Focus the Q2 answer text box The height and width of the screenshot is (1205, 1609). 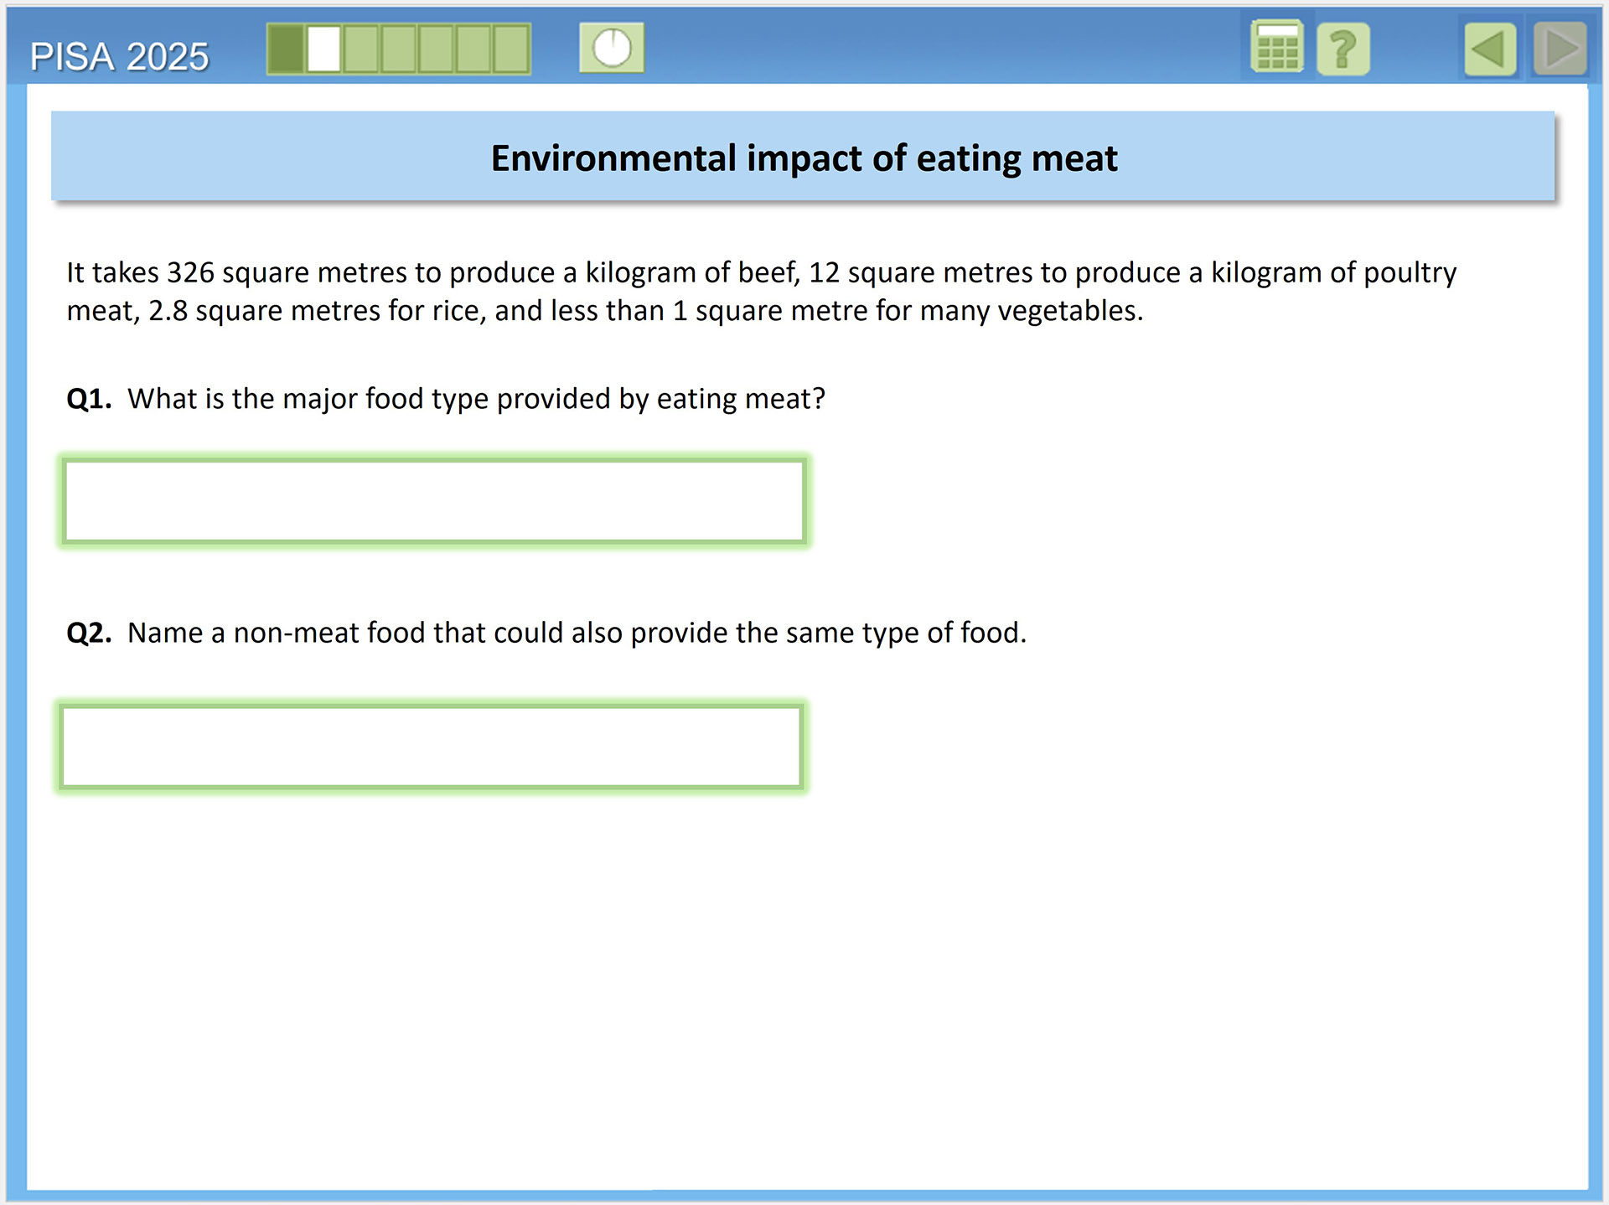(432, 747)
